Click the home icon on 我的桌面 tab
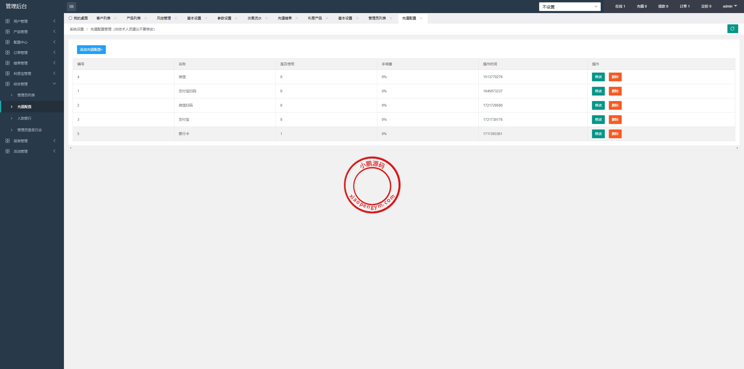 pos(70,18)
